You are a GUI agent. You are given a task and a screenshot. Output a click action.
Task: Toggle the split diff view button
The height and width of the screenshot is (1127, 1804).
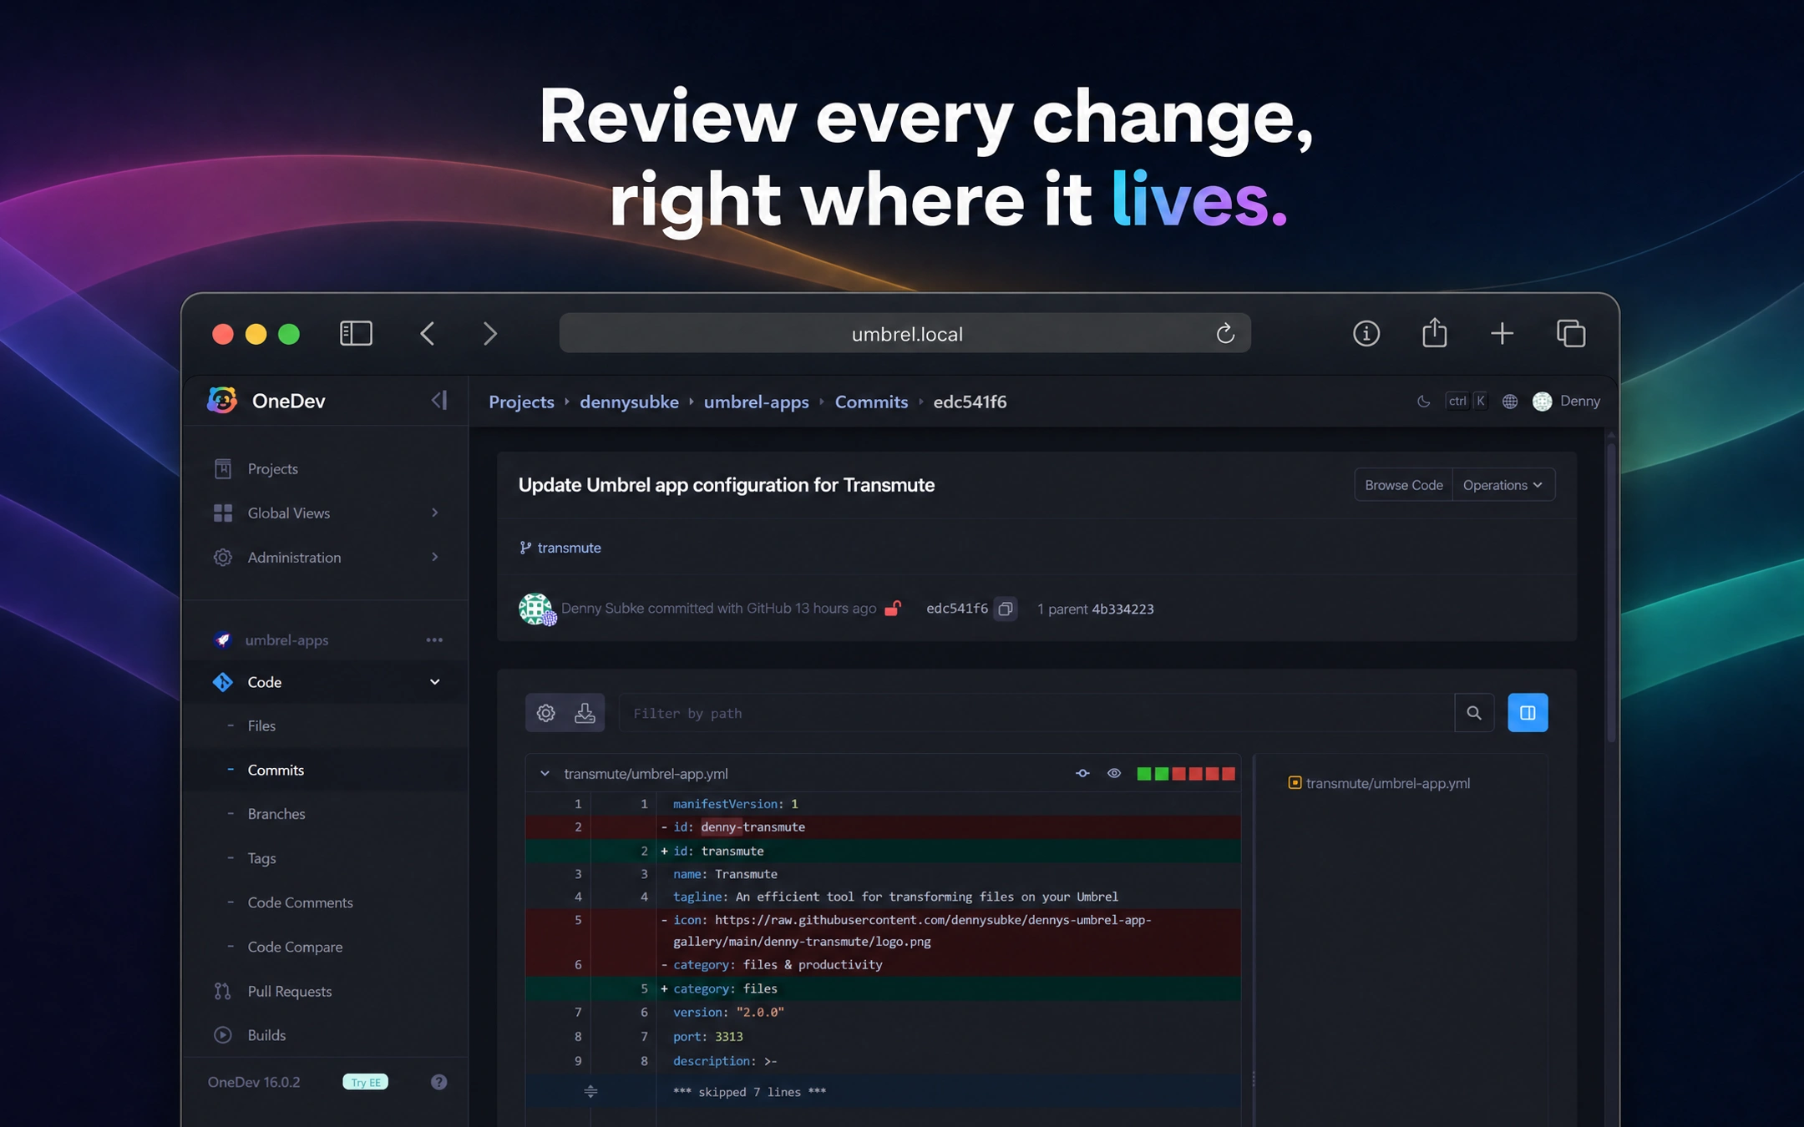click(1528, 713)
